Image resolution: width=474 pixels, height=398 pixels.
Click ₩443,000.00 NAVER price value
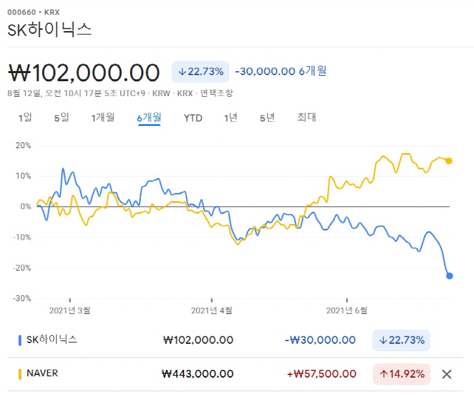198,374
